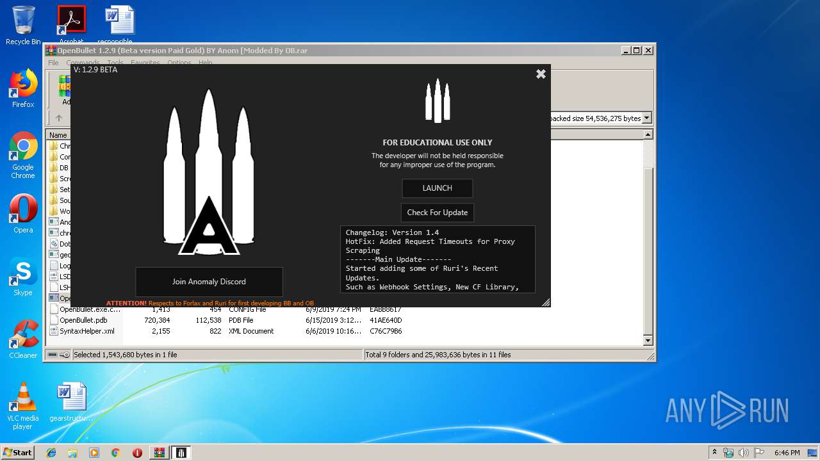The image size is (820, 461).
Task: Click Join Anomaly Discord button
Action: pos(209,282)
